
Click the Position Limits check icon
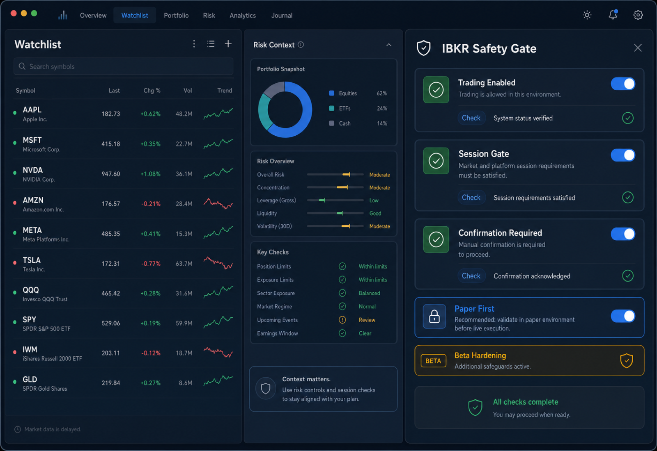coord(342,266)
